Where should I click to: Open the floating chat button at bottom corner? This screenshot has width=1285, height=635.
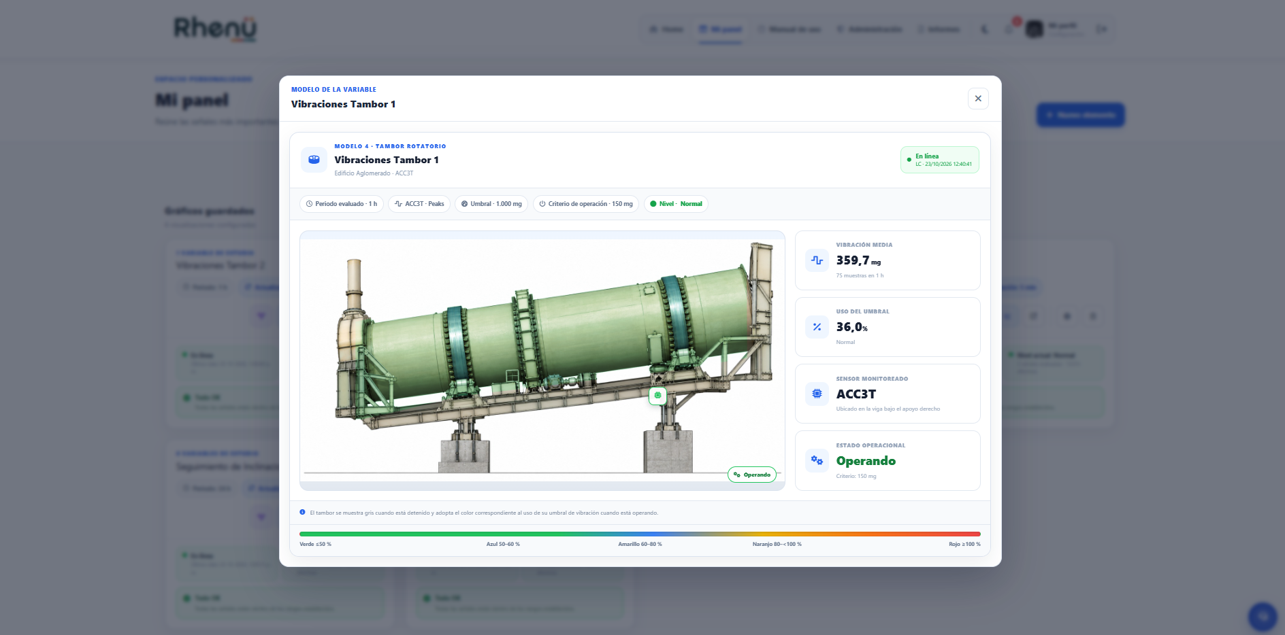point(1263,617)
